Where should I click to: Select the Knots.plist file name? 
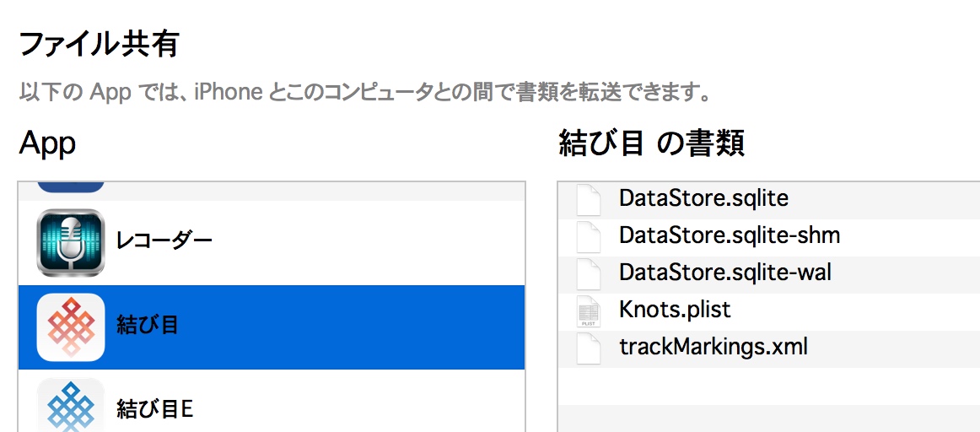[675, 310]
